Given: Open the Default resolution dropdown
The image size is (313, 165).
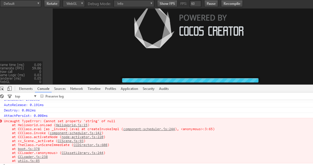Looking at the screenshot, I should pyautogui.click(x=20, y=4).
